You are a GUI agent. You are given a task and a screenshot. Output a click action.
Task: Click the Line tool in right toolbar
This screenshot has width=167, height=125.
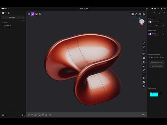click(144, 43)
